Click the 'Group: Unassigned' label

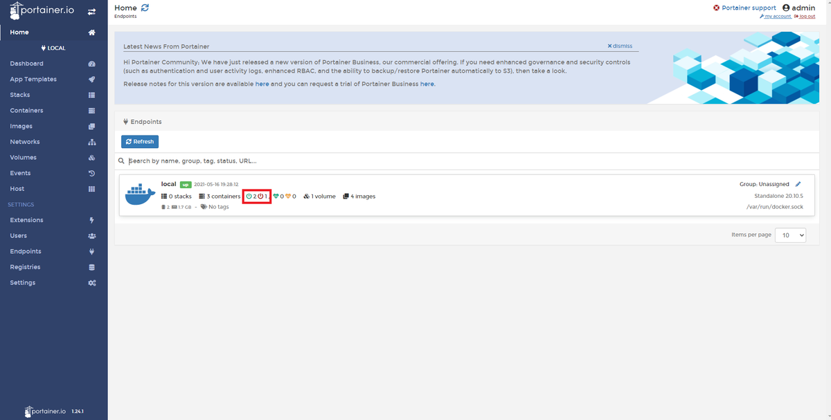click(x=765, y=184)
